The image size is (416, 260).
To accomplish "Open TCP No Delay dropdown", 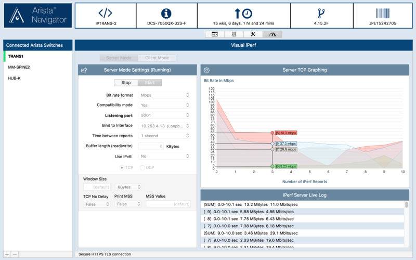I will 97,204.
